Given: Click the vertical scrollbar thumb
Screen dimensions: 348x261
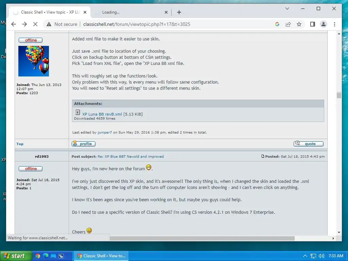Looking at the screenshot, I should [339, 95].
